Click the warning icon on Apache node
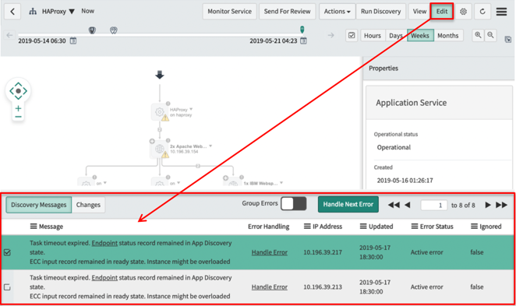Screen dimensions: 516x306 coord(165,154)
